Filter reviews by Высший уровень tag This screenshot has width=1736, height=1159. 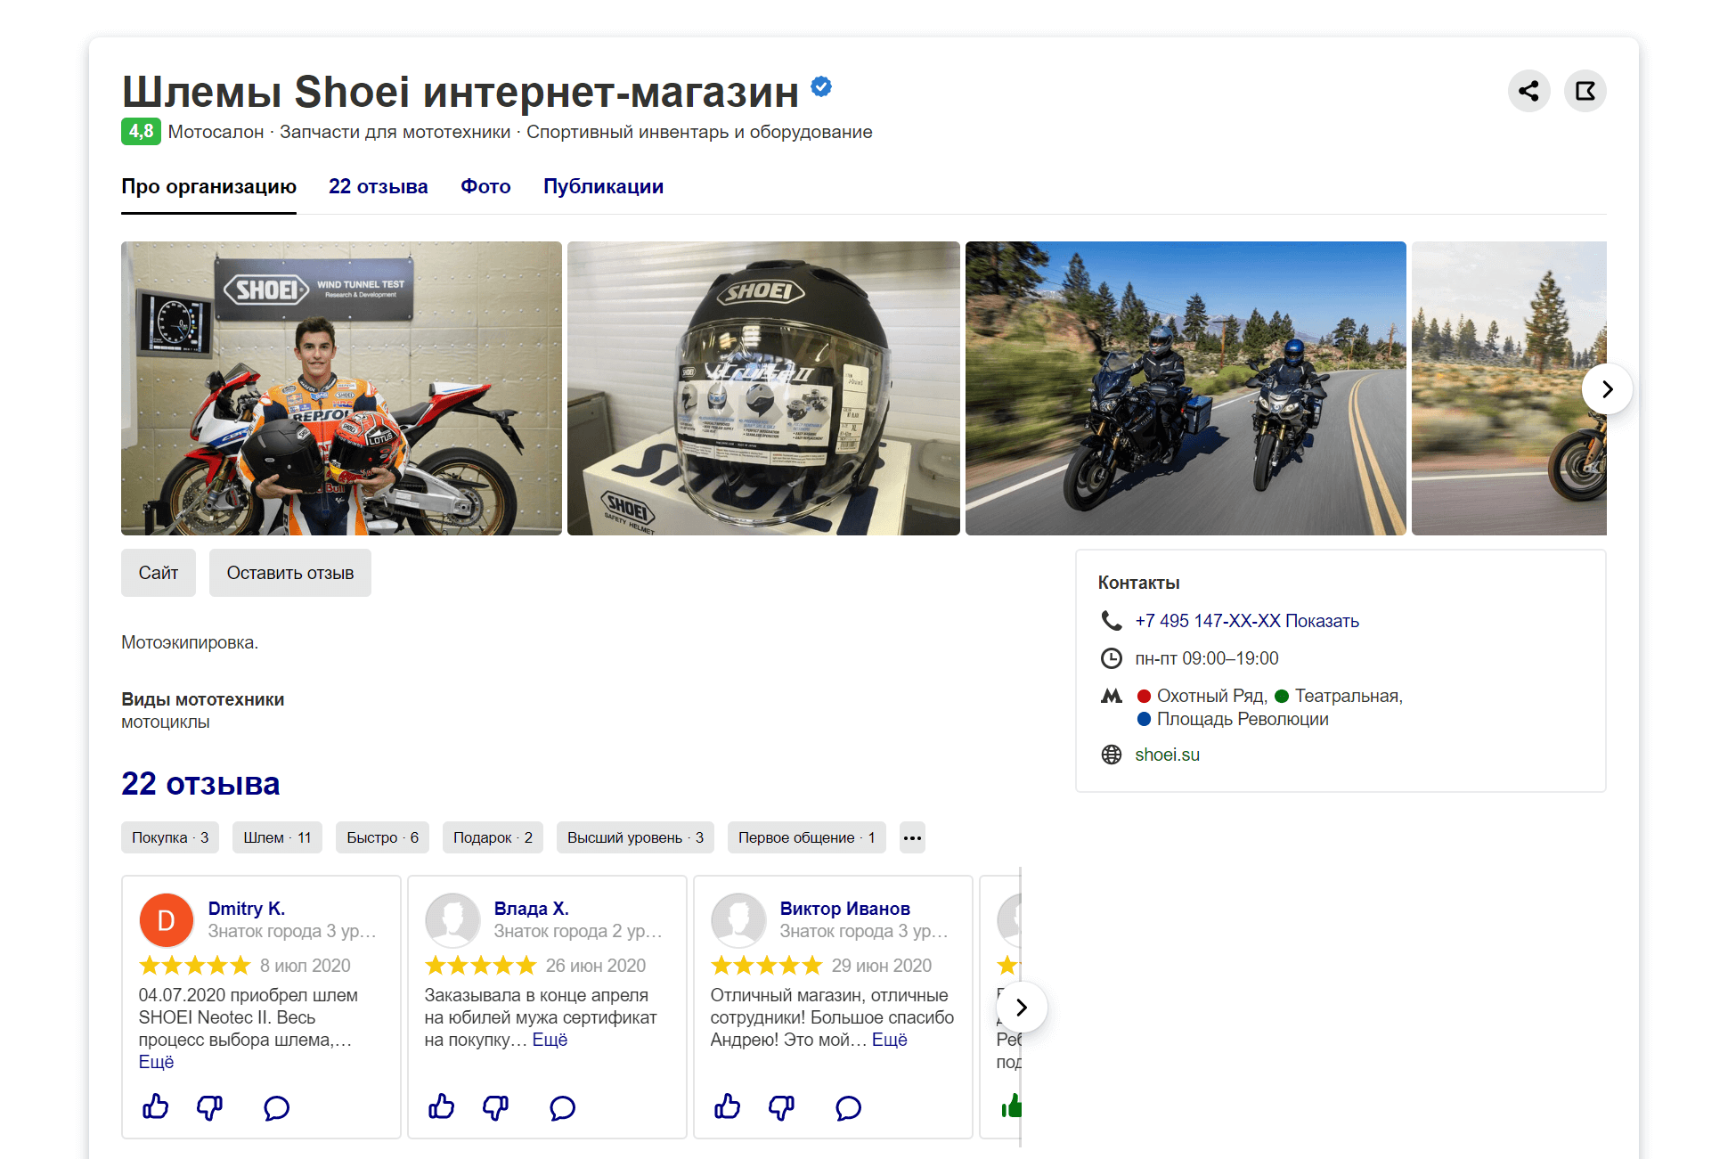pyautogui.click(x=635, y=837)
